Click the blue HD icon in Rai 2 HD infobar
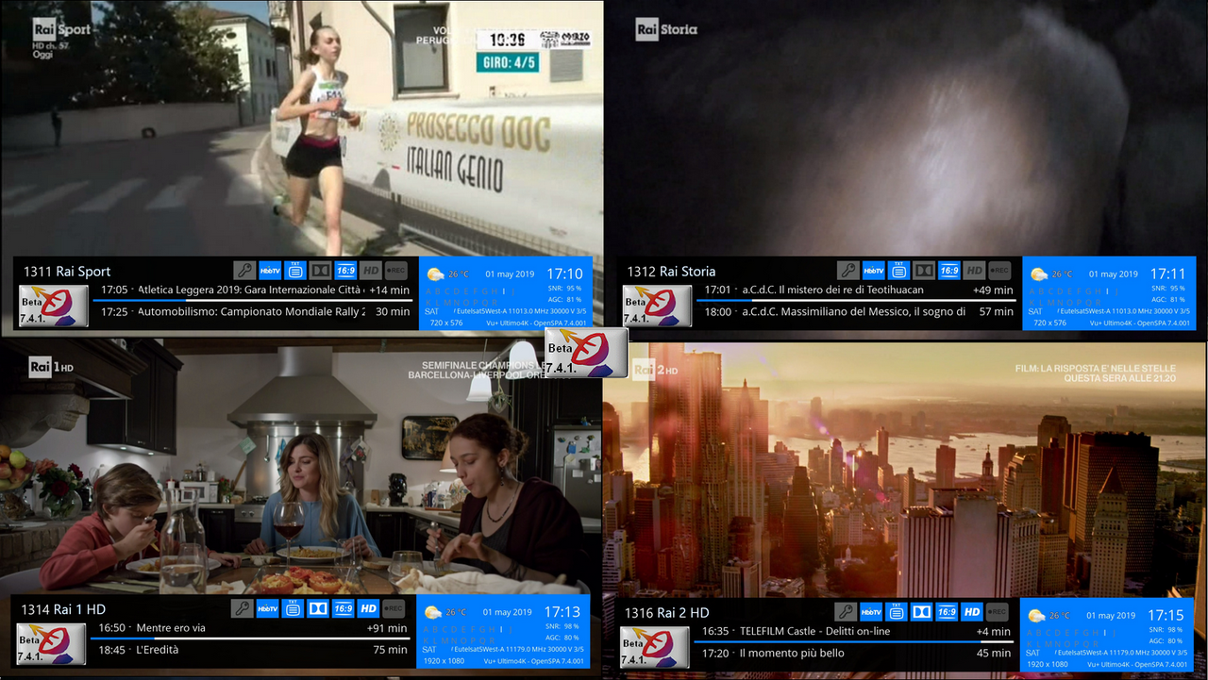This screenshot has width=1208, height=680. (x=971, y=612)
